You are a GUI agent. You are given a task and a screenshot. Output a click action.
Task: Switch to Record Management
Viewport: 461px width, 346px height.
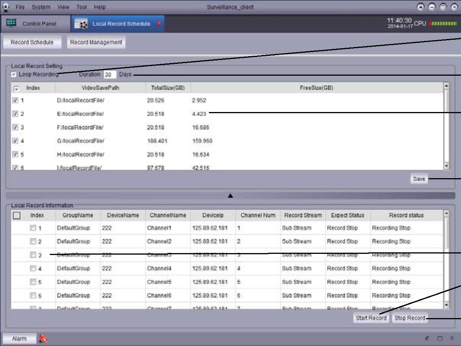click(96, 42)
